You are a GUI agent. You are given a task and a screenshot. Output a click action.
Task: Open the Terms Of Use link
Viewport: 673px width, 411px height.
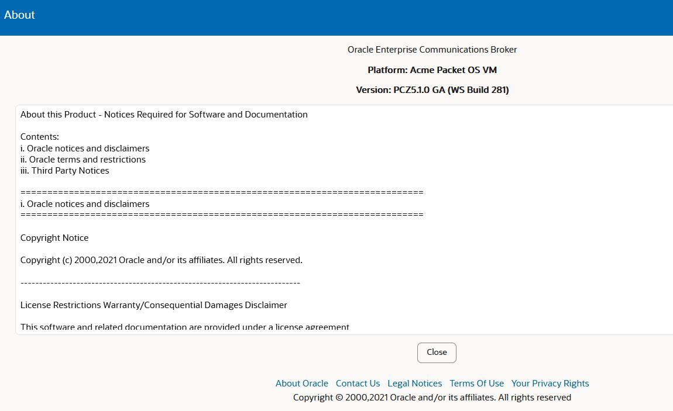pos(476,383)
